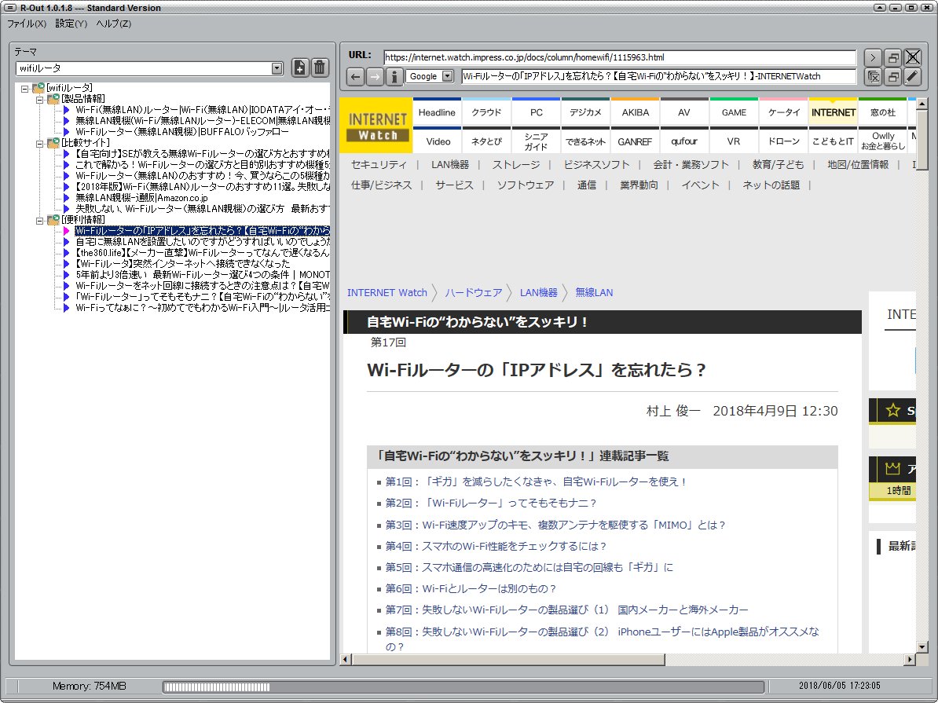The width and height of the screenshot is (938, 703).
Task: Open article link 第1回 about 「ギガ」
Action: 536,481
